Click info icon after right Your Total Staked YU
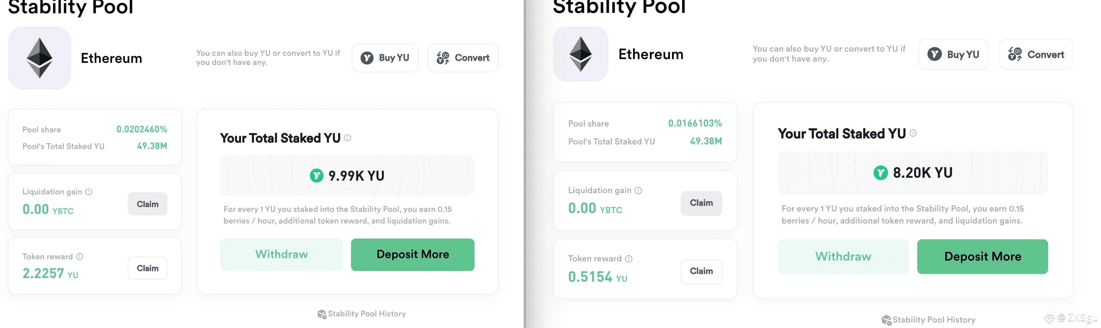 pyautogui.click(x=913, y=133)
